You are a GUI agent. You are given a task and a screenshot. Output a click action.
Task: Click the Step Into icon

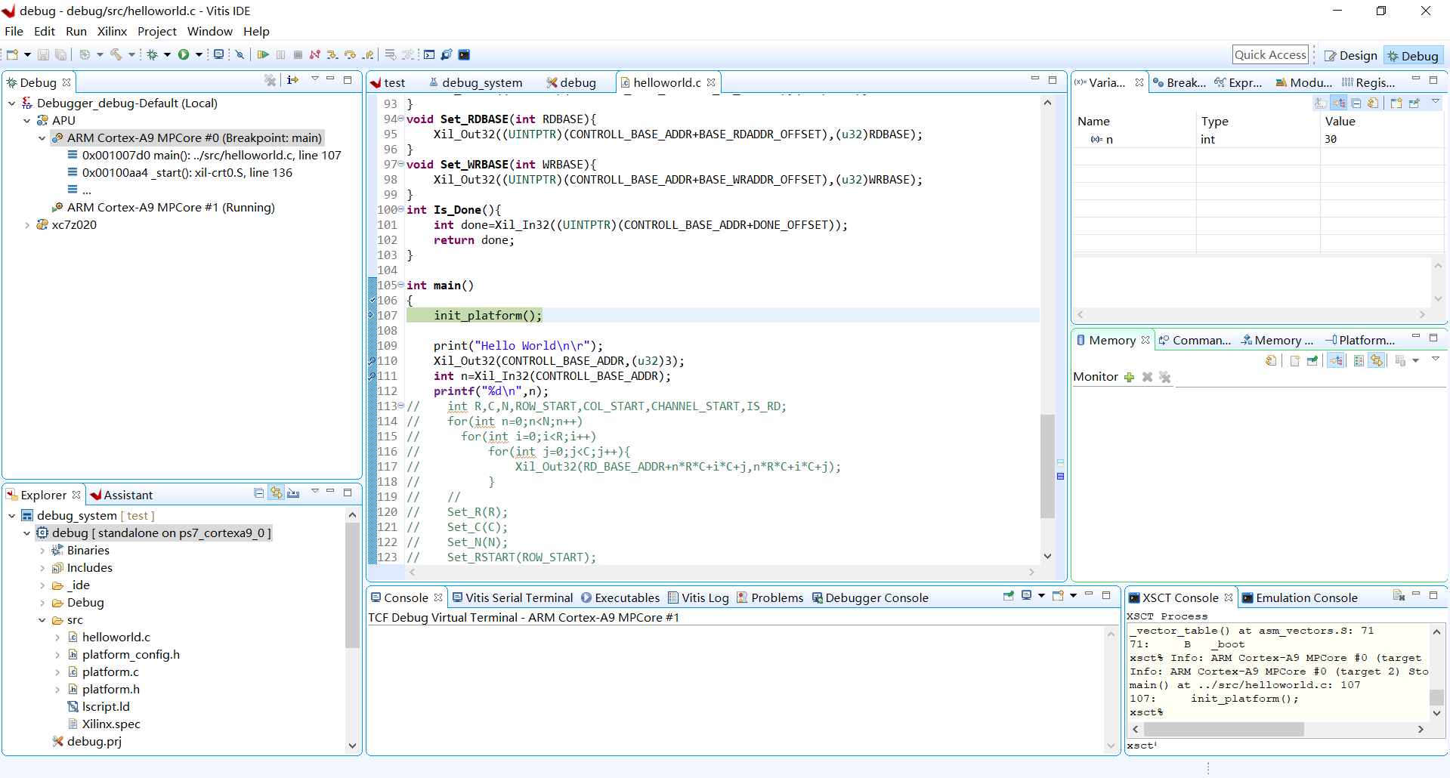pyautogui.click(x=332, y=54)
